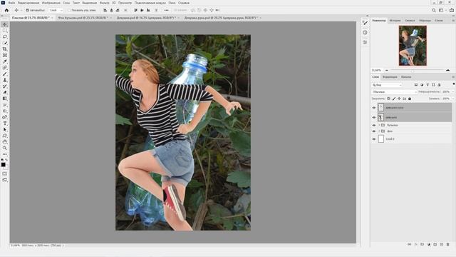Expand the Фон layer group

(x=379, y=131)
